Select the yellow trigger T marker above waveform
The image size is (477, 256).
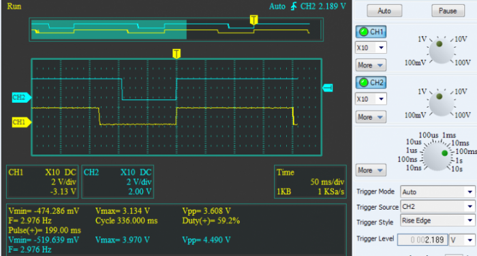coord(176,54)
